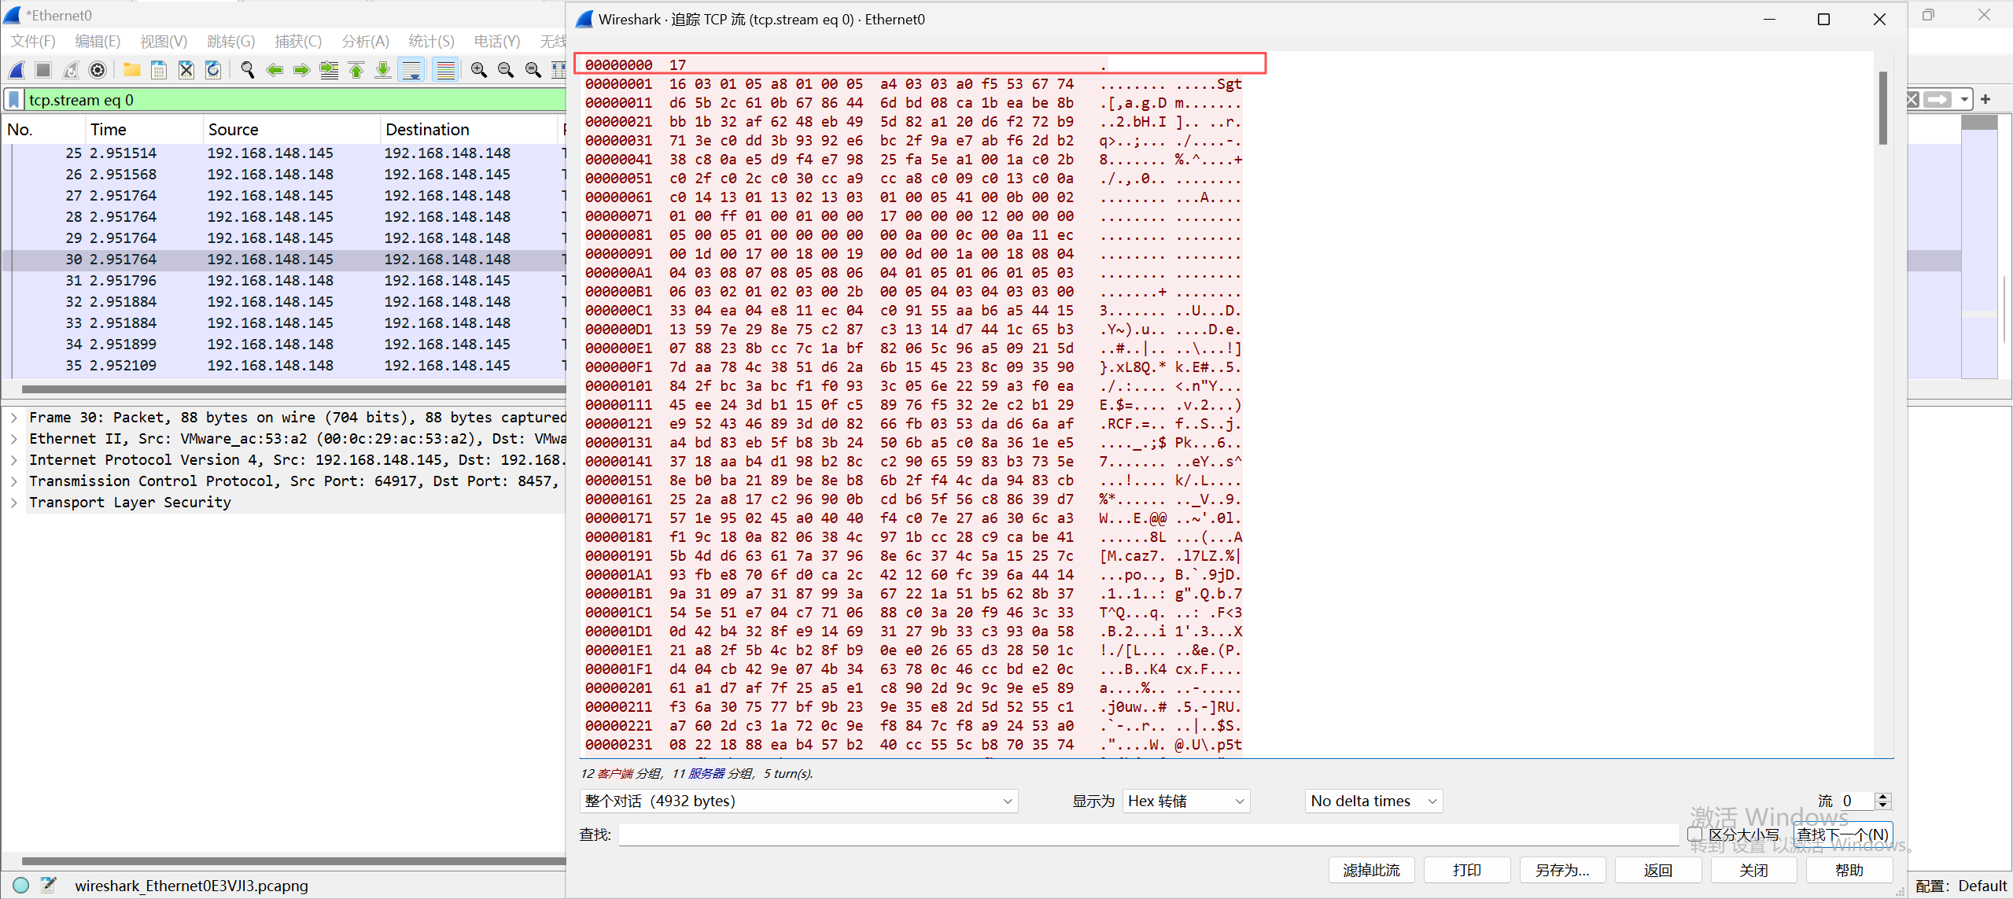Open the 整个对话 (4932 bytes) dropdown
Screen dimensions: 2013x899
[798, 801]
